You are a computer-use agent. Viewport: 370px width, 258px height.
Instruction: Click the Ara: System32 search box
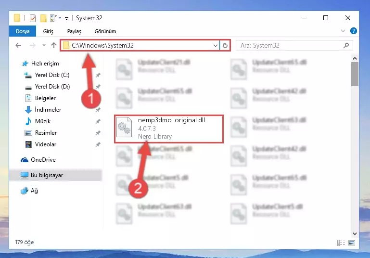coord(294,45)
